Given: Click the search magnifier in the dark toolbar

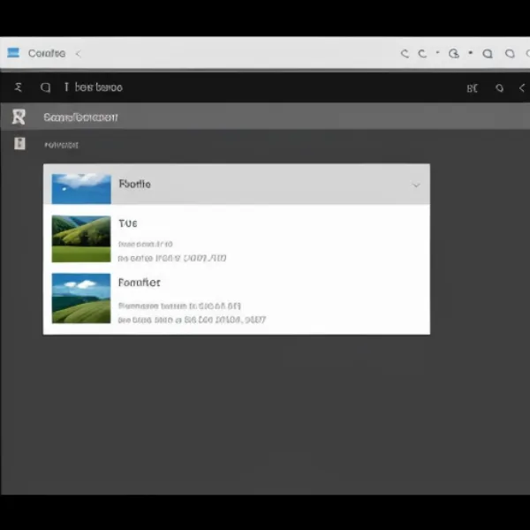Looking at the screenshot, I should (45, 87).
